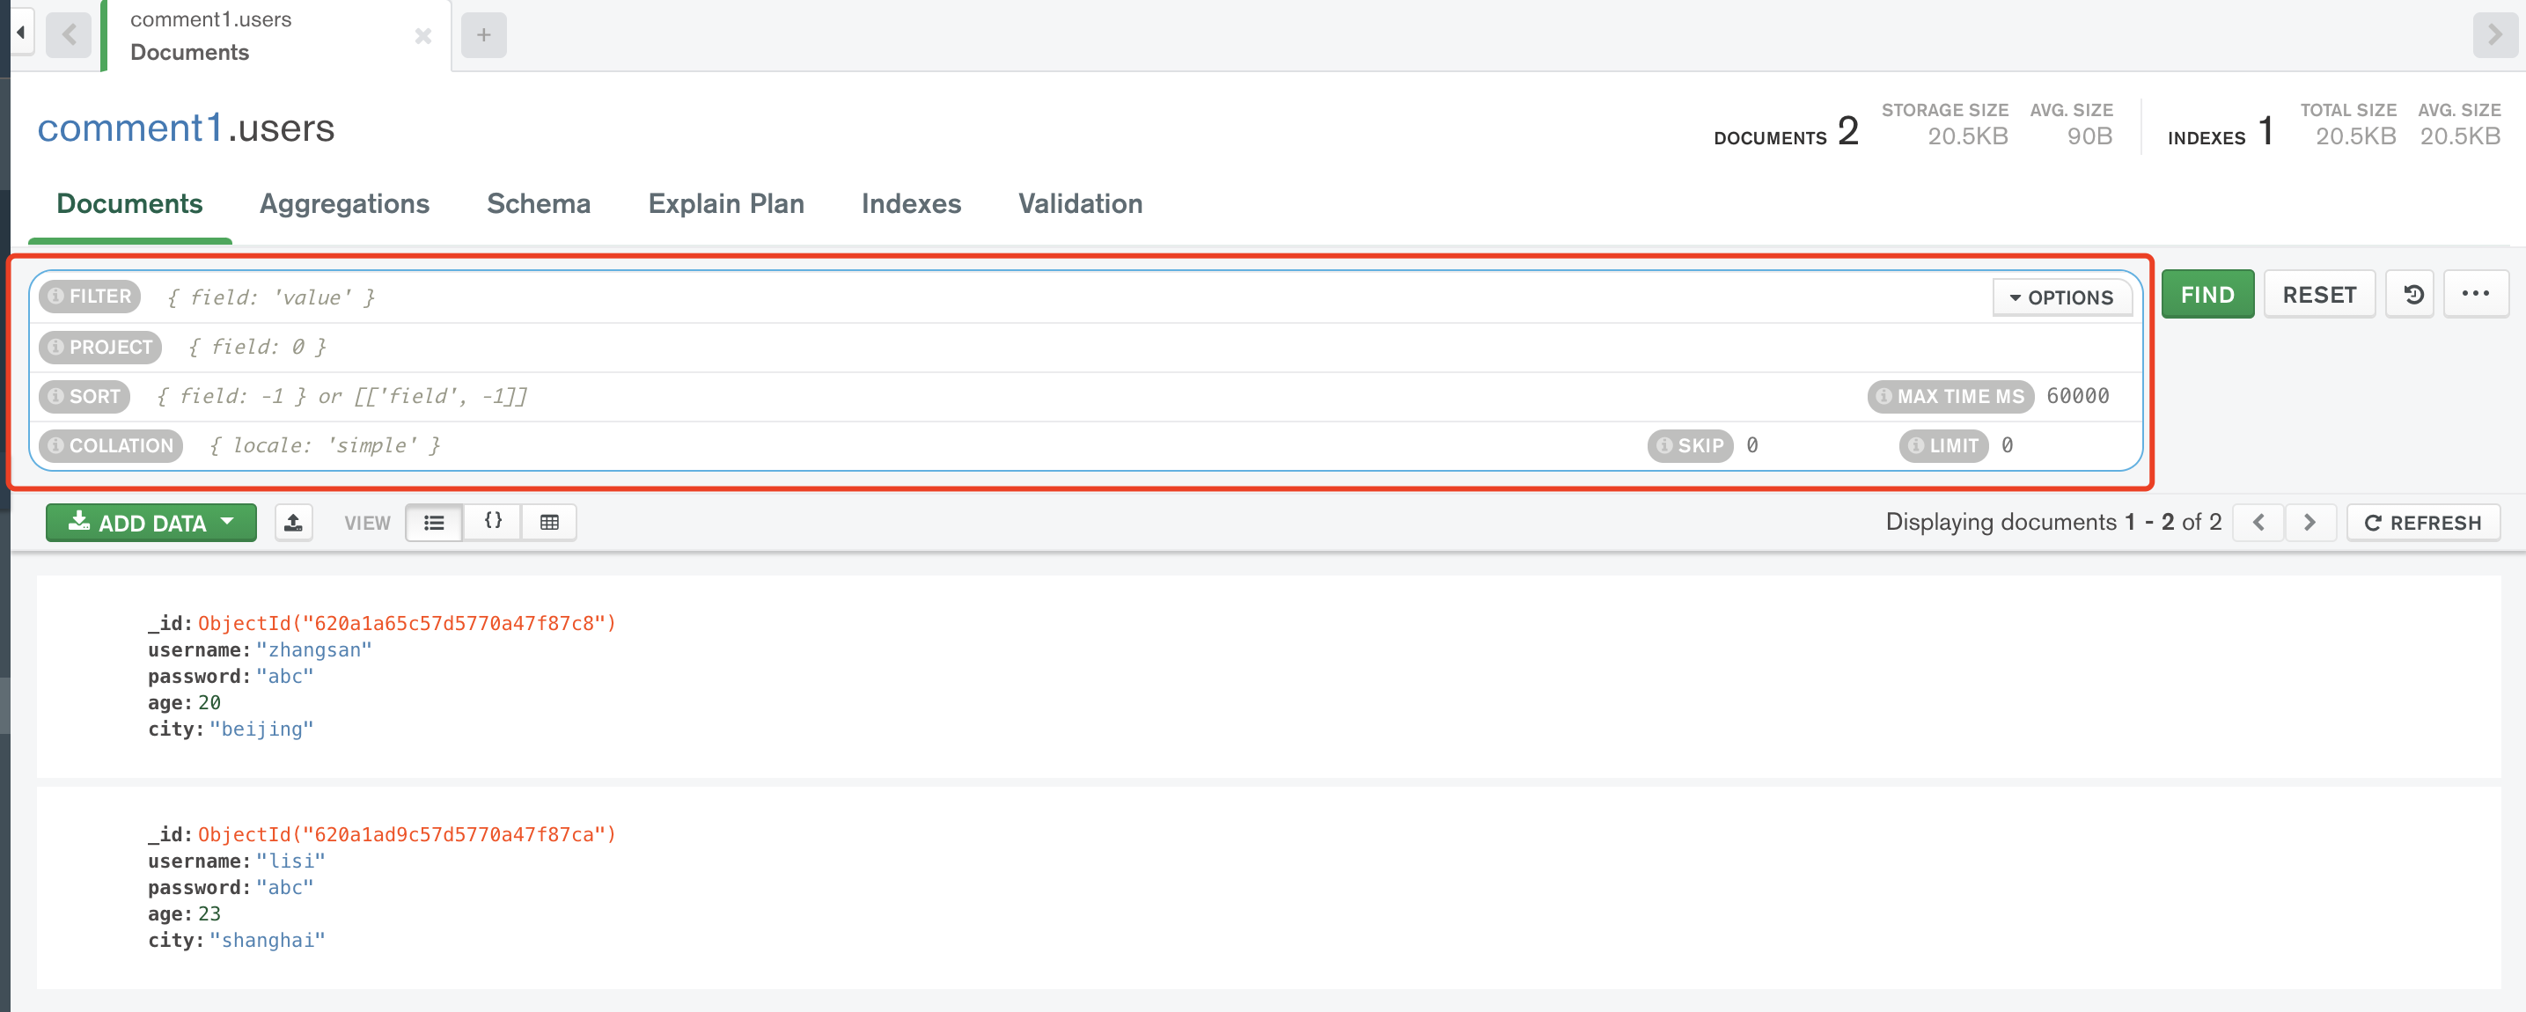Go to next page of documents
Image resolution: width=2526 pixels, height=1012 pixels.
click(x=2310, y=522)
